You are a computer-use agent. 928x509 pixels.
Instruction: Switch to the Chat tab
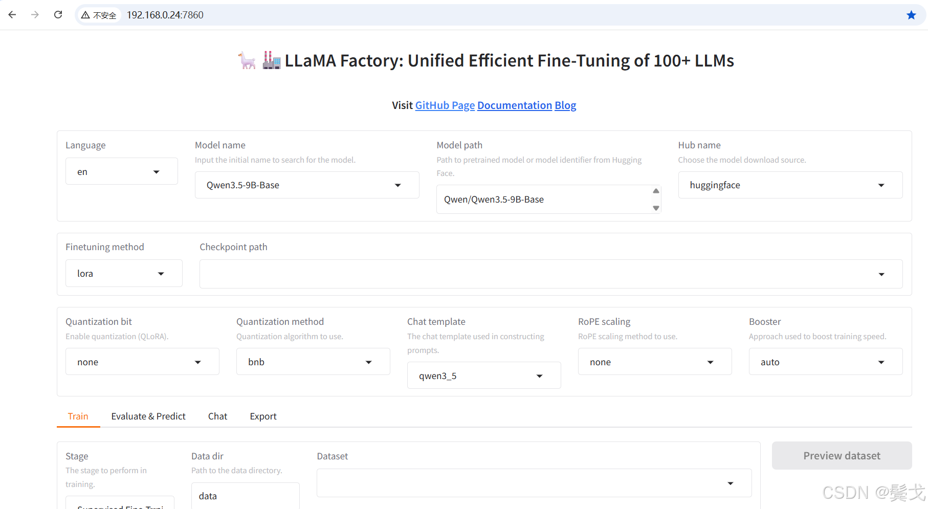217,416
